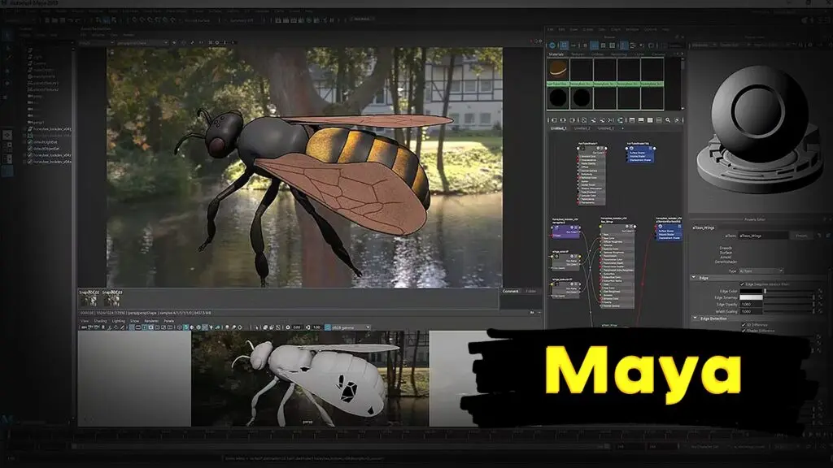Select the second snapshot thumbnail in Render View
833x468 pixels.
click(111, 301)
